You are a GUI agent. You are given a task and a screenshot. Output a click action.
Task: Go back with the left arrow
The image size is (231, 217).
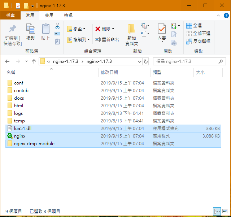click(7, 61)
